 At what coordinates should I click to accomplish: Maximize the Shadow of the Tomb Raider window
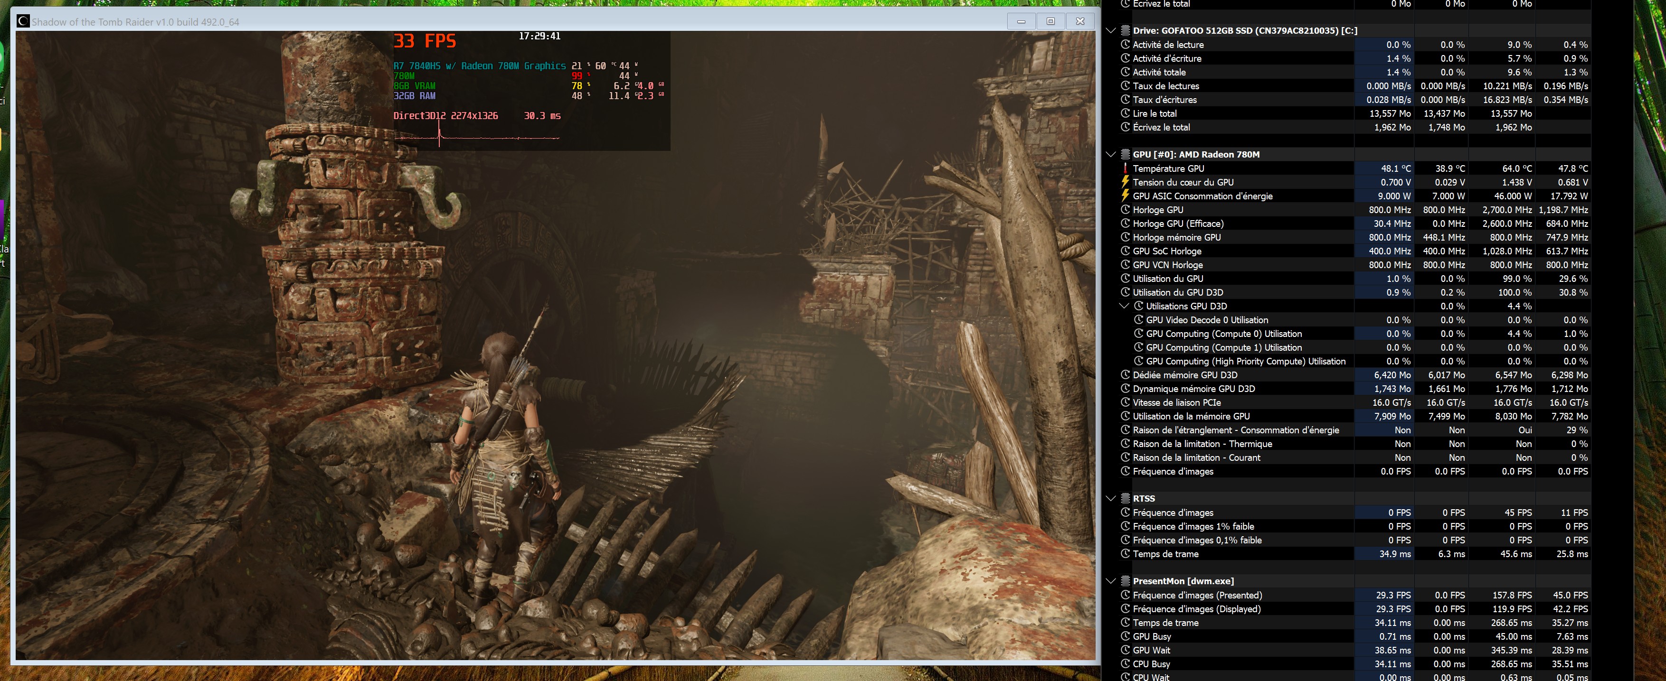tap(1051, 21)
